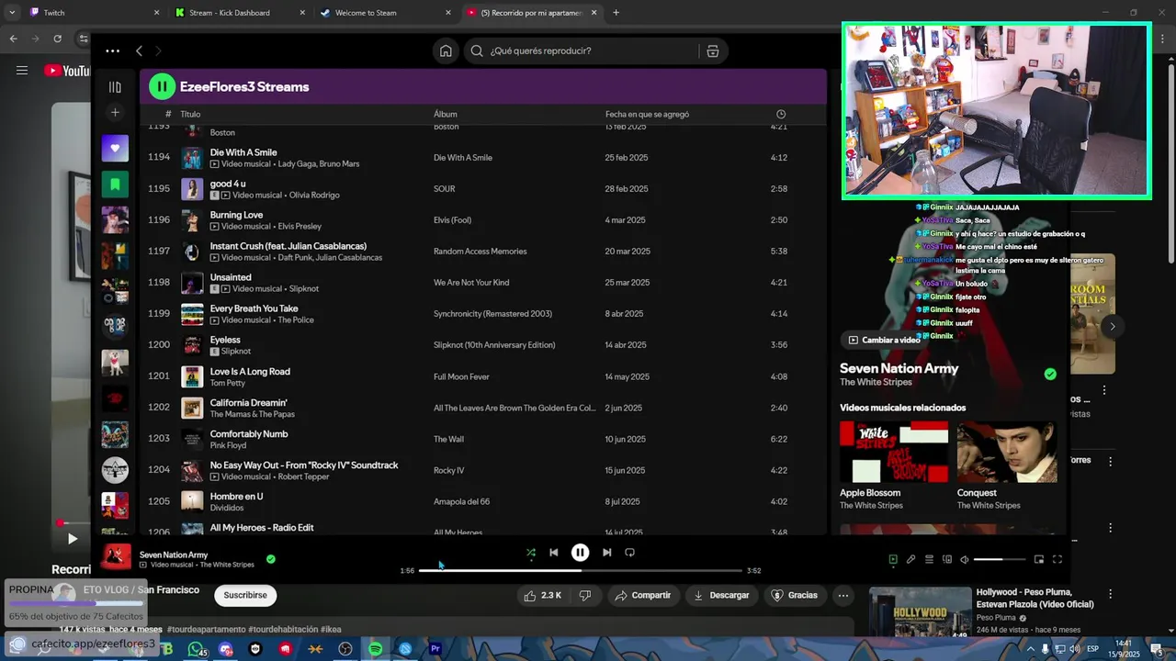
Task: Click Spotify song progress bar
Action: point(580,570)
